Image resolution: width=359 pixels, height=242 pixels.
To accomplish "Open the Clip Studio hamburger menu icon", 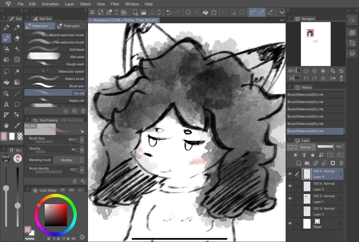I will point(92,12).
